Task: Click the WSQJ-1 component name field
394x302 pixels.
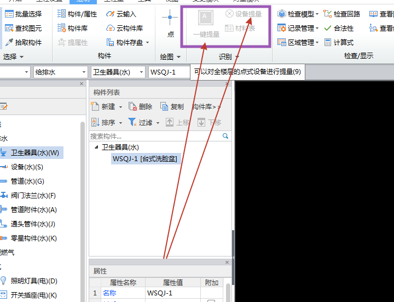Action: point(169,72)
